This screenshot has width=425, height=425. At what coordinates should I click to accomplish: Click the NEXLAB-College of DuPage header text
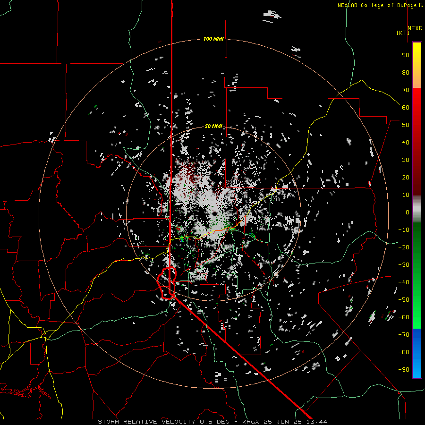click(x=380, y=5)
